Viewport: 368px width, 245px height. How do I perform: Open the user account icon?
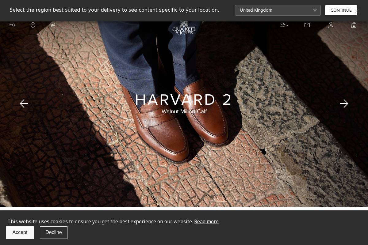331,25
